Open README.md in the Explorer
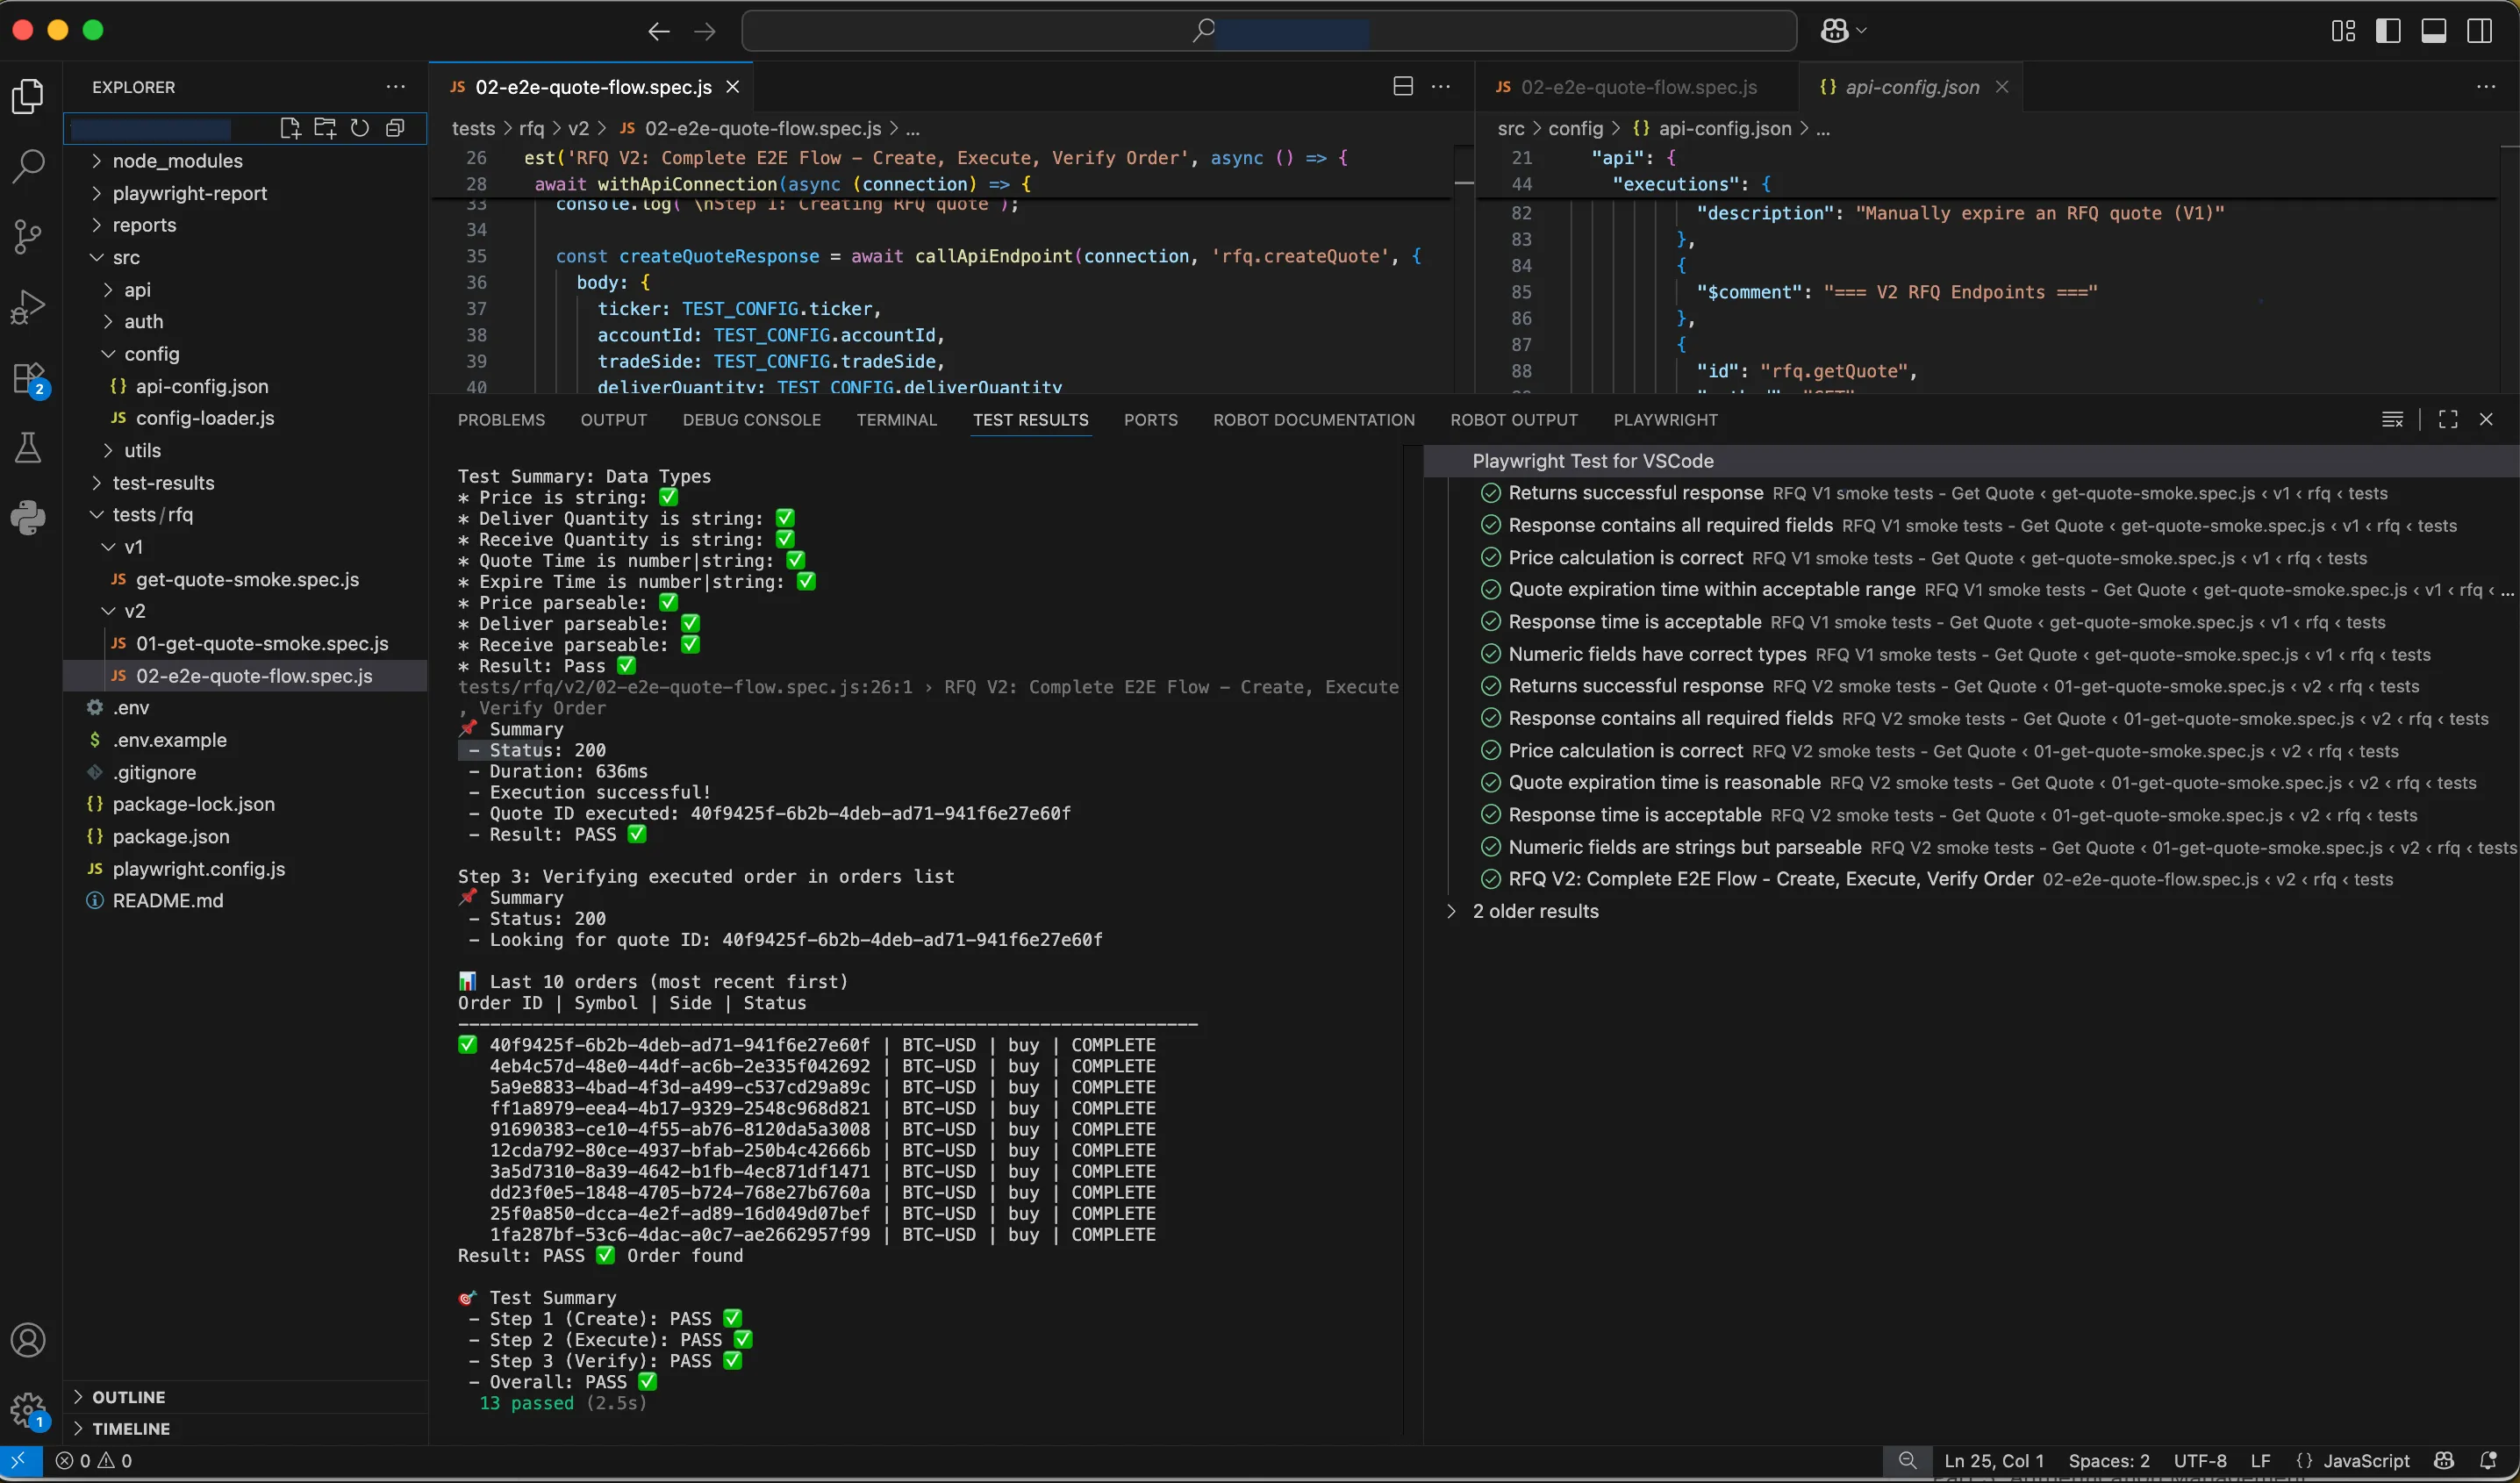Screen dimensions: 2520x1483 (x=167, y=901)
